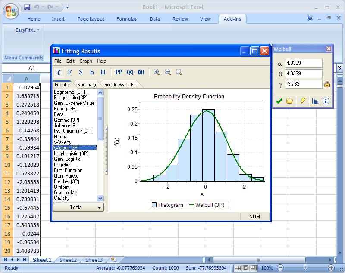The image size is (345, 273).
Task: Open the Tools dropdown in Fitting Results
Action: 78,207
